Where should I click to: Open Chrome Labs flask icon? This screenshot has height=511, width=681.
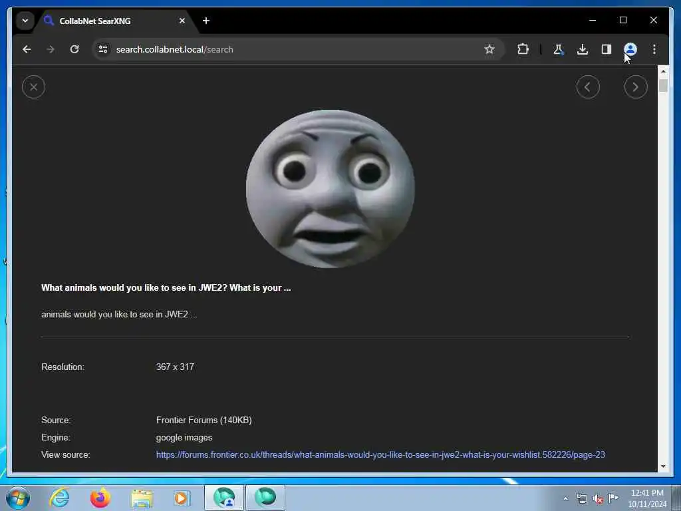558,49
